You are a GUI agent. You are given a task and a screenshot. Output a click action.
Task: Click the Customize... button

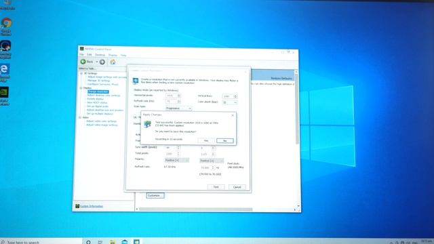155,196
